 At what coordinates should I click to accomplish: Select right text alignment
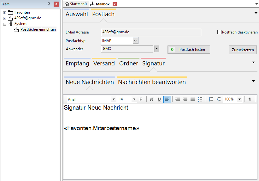pos(178,99)
